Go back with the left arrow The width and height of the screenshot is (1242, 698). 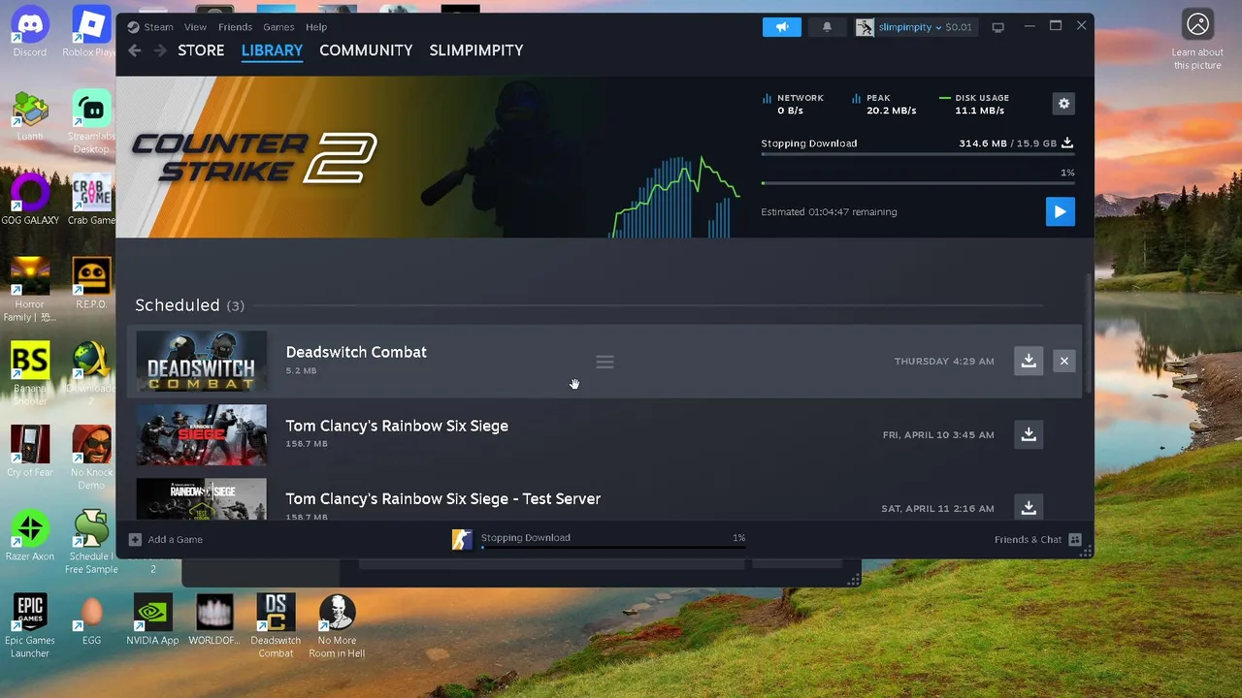click(135, 50)
